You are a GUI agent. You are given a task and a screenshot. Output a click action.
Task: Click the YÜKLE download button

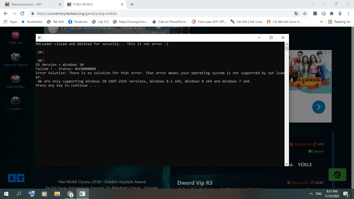click(301, 165)
